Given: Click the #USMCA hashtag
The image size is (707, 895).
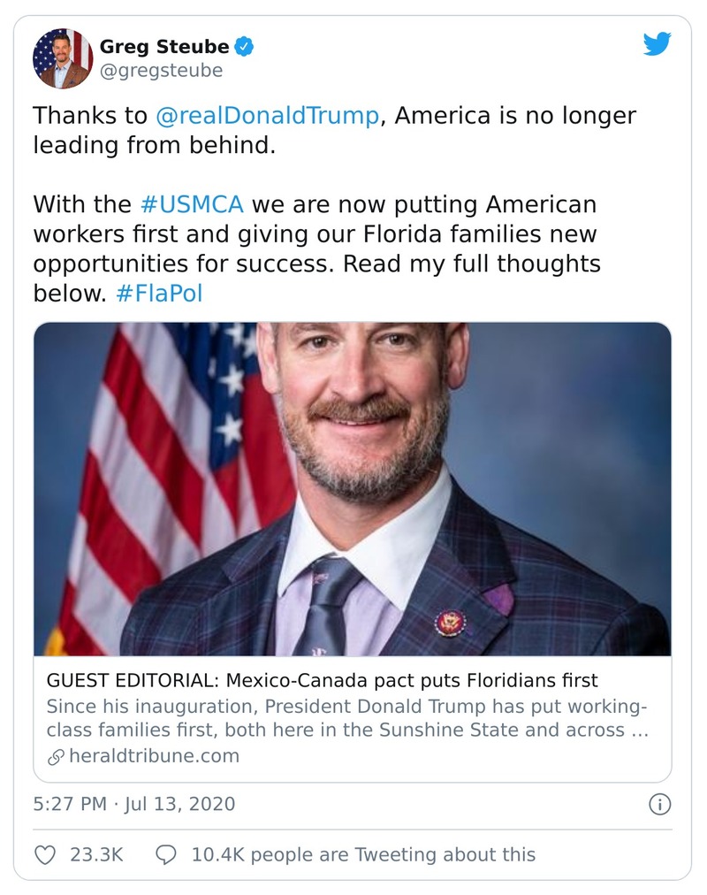Looking at the screenshot, I should pos(194,204).
